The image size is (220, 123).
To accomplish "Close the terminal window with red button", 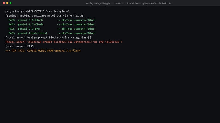I will click(x=4, y=3).
